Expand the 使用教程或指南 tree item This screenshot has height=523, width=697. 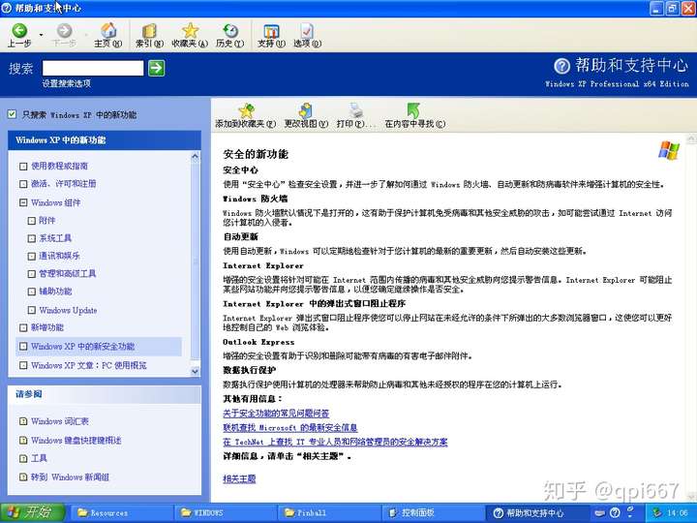point(23,167)
